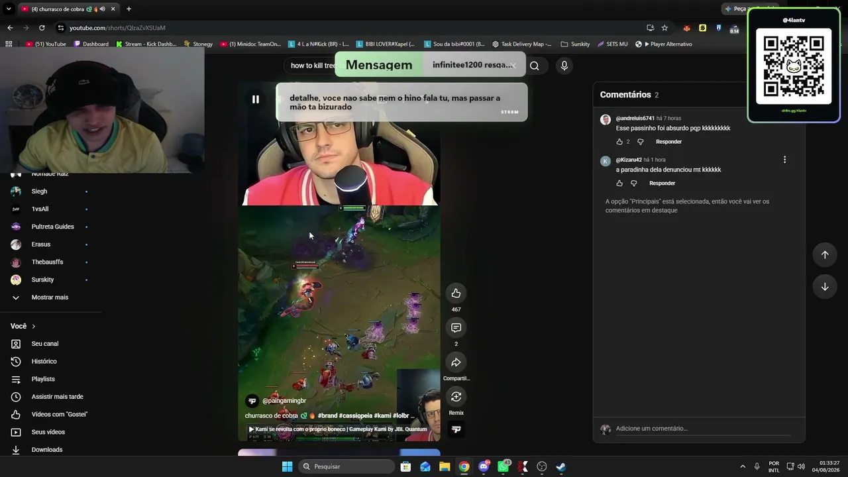
Task: Show hidden system tray icons
Action: [x=742, y=466]
